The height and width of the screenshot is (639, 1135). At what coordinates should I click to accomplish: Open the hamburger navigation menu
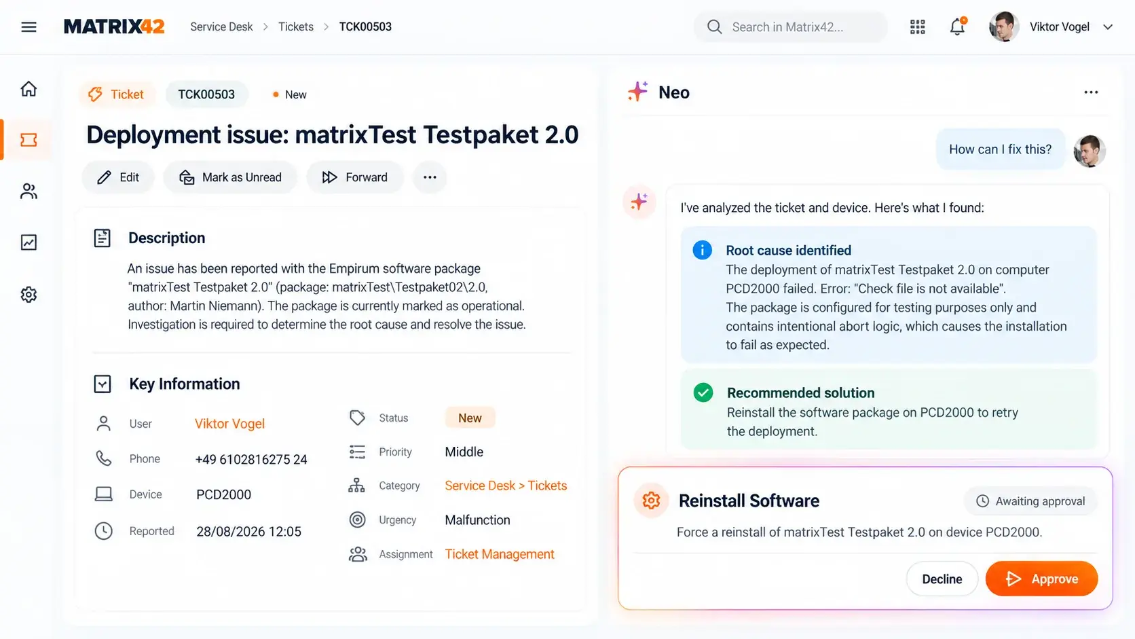(29, 27)
